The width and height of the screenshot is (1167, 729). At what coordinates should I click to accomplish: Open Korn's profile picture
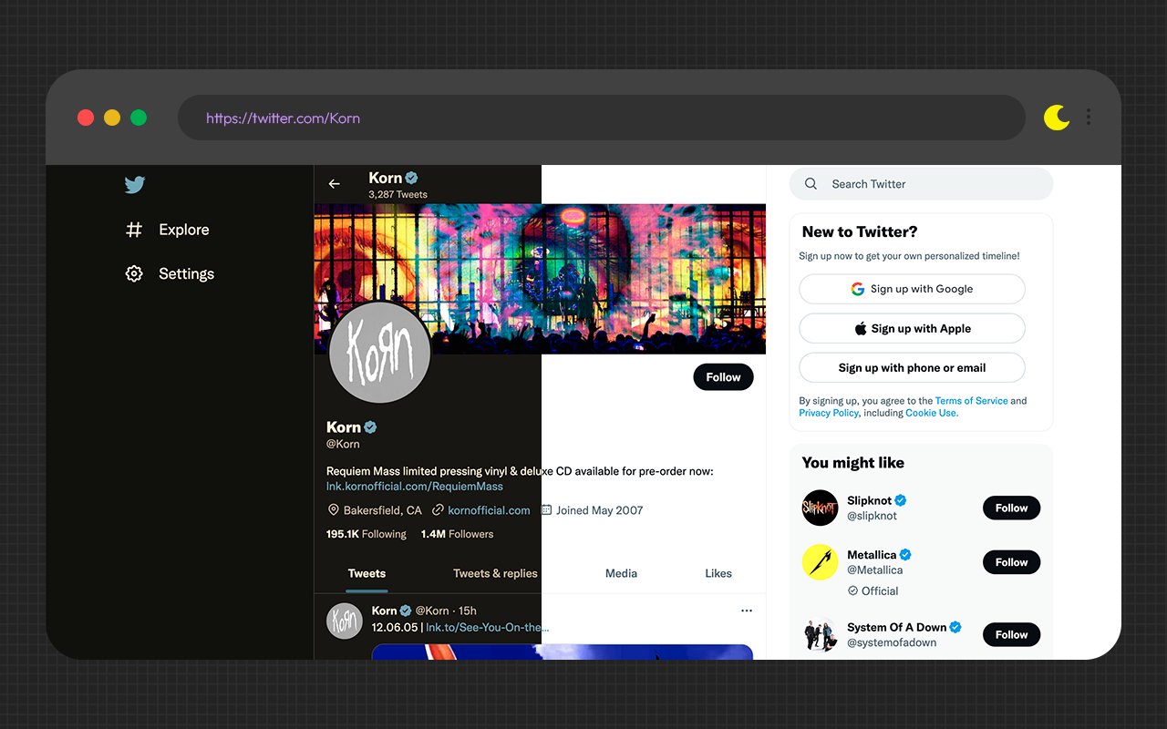[379, 352]
